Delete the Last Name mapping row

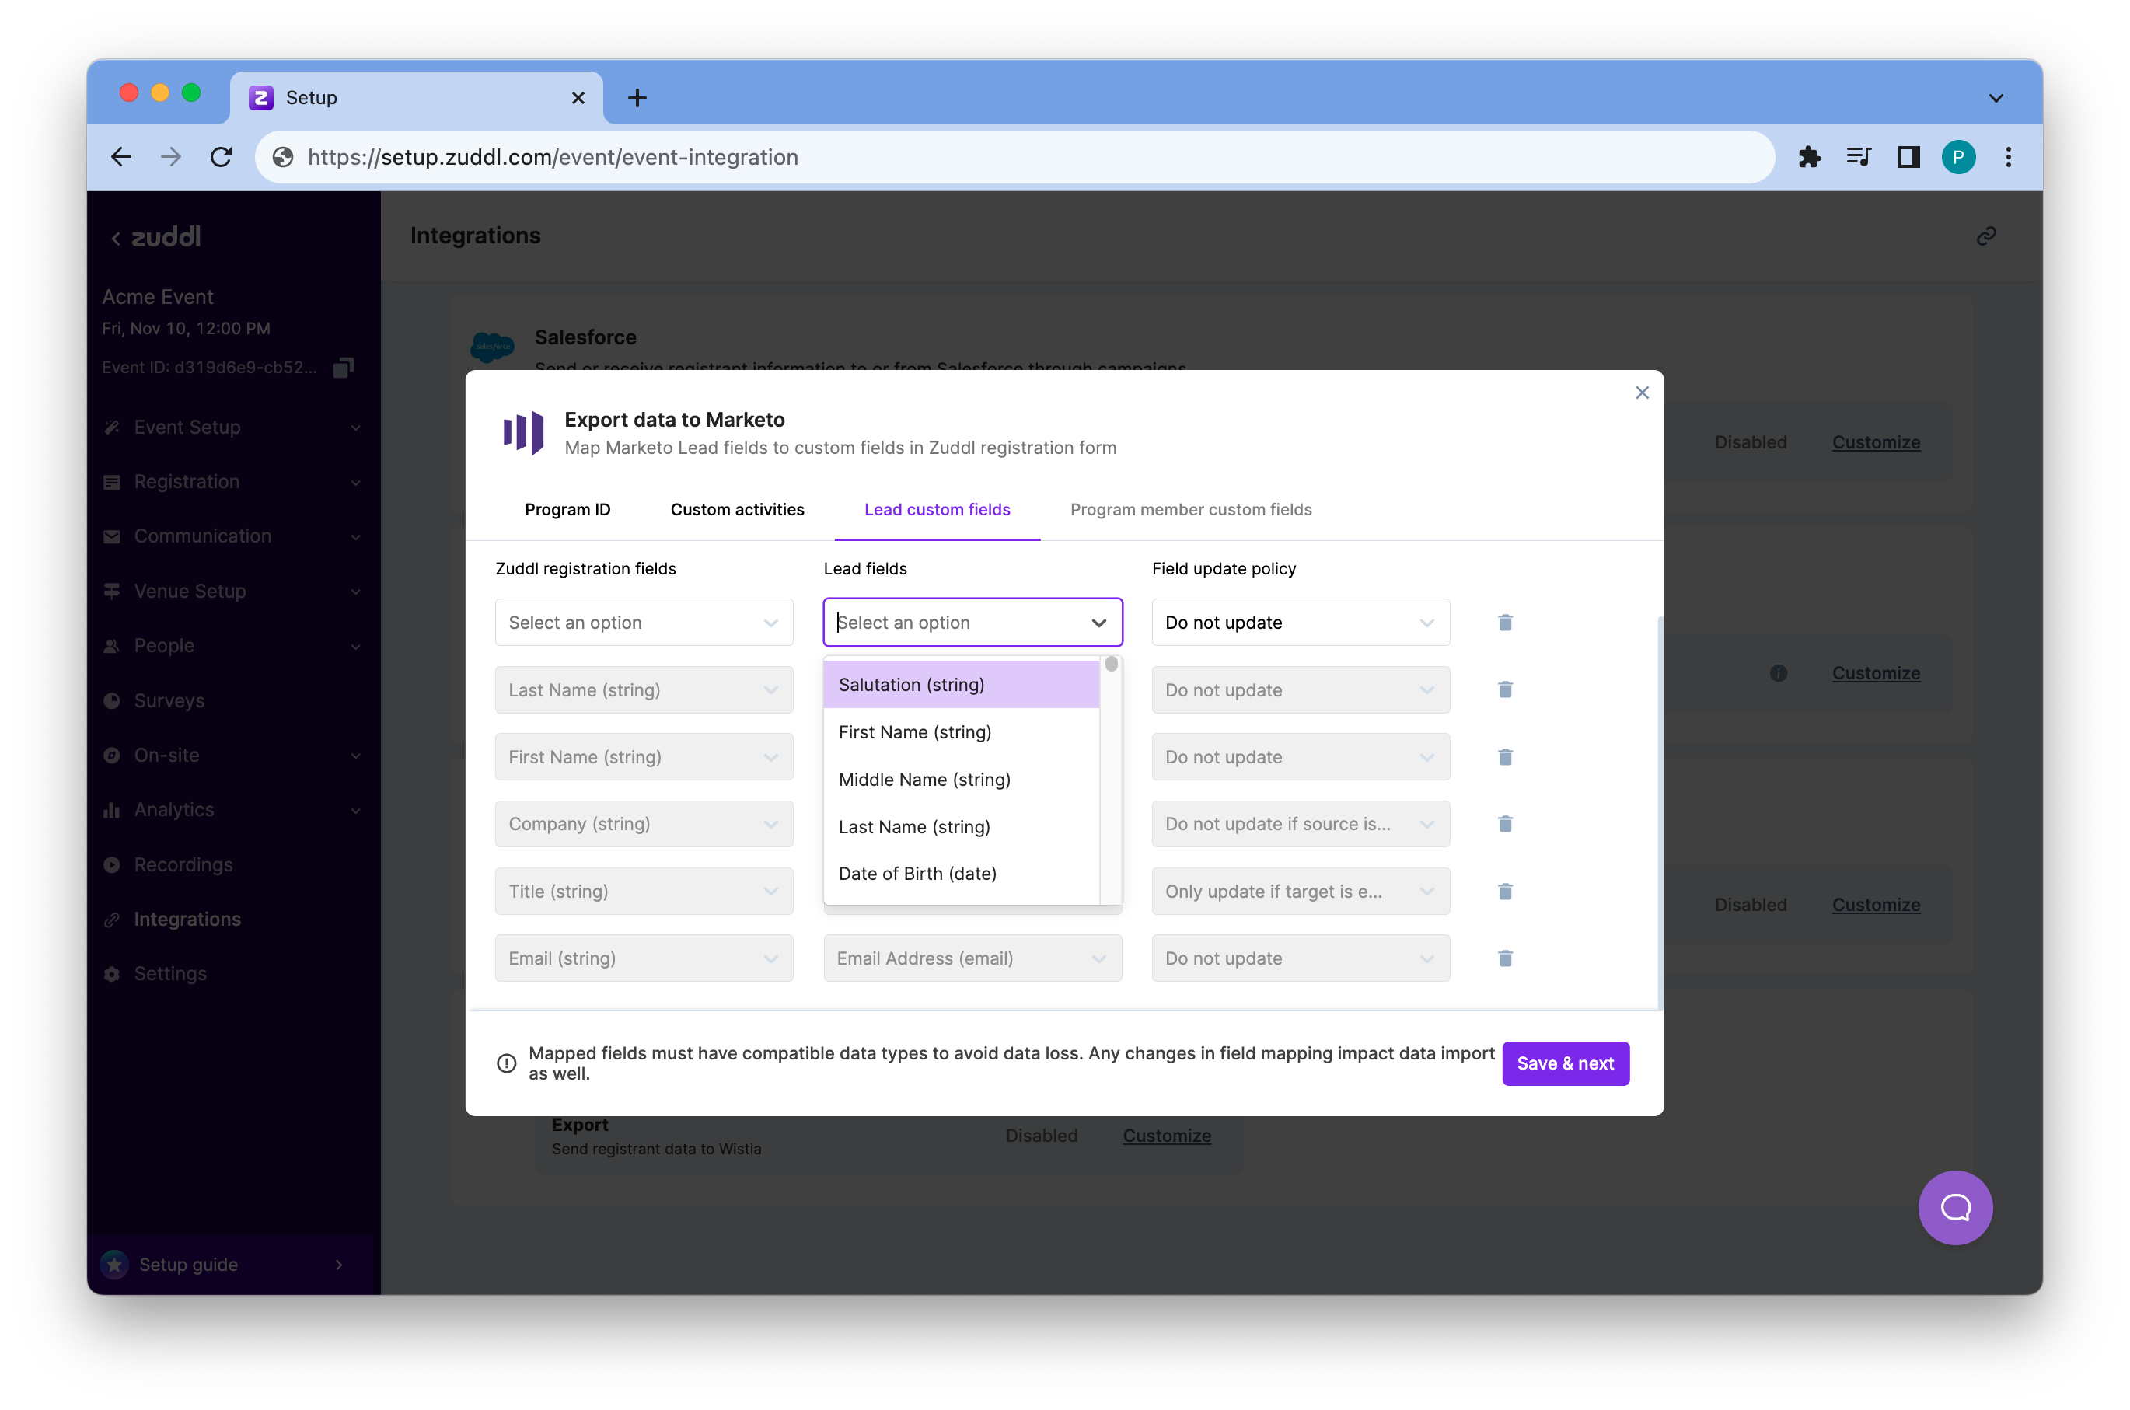coord(1505,689)
